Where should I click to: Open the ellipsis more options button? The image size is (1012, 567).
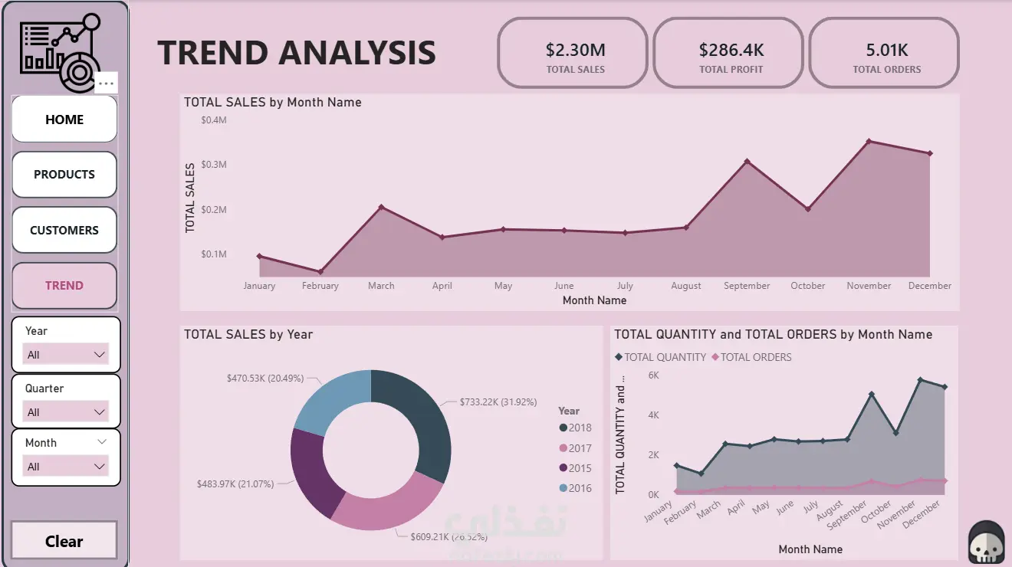(107, 83)
